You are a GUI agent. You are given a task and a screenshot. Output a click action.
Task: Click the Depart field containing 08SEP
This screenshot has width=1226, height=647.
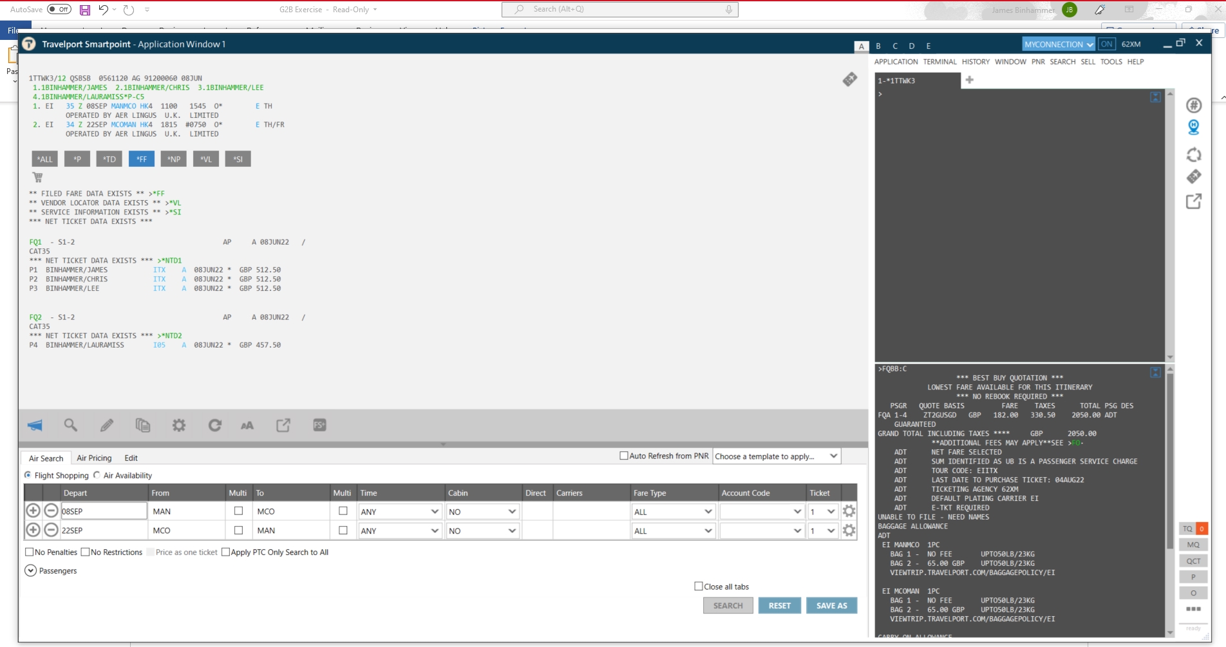[104, 511]
